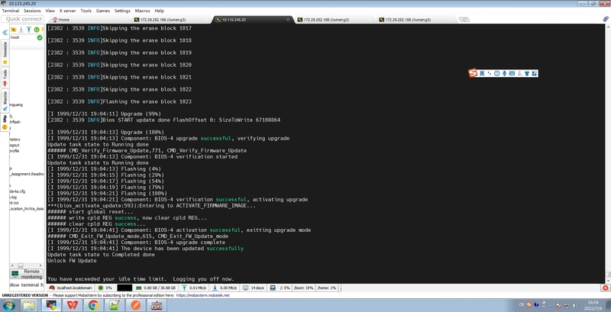This screenshot has height=312, width=611.
Task: Select the Sftp sidebar tab
Action: [5, 122]
